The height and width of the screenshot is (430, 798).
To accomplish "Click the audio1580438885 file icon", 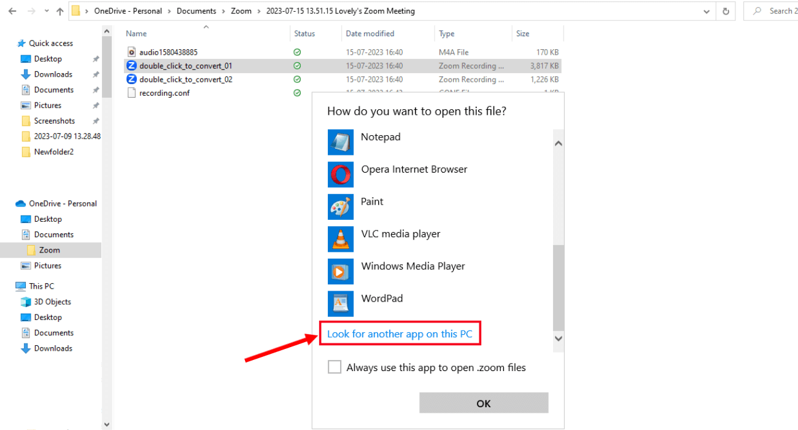I will pos(131,52).
